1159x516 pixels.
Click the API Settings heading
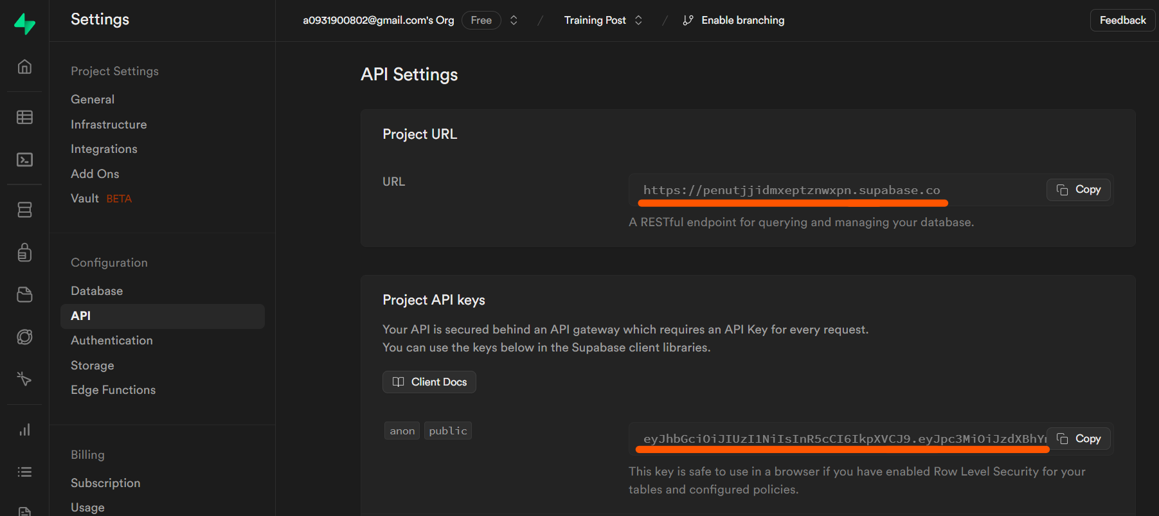point(409,75)
